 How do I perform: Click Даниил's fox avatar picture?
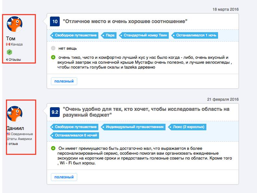pyautogui.click(x=15, y=114)
